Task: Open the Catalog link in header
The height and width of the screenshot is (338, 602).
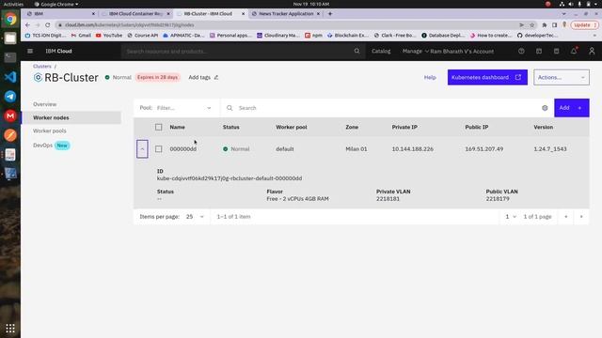Action: pyautogui.click(x=381, y=51)
